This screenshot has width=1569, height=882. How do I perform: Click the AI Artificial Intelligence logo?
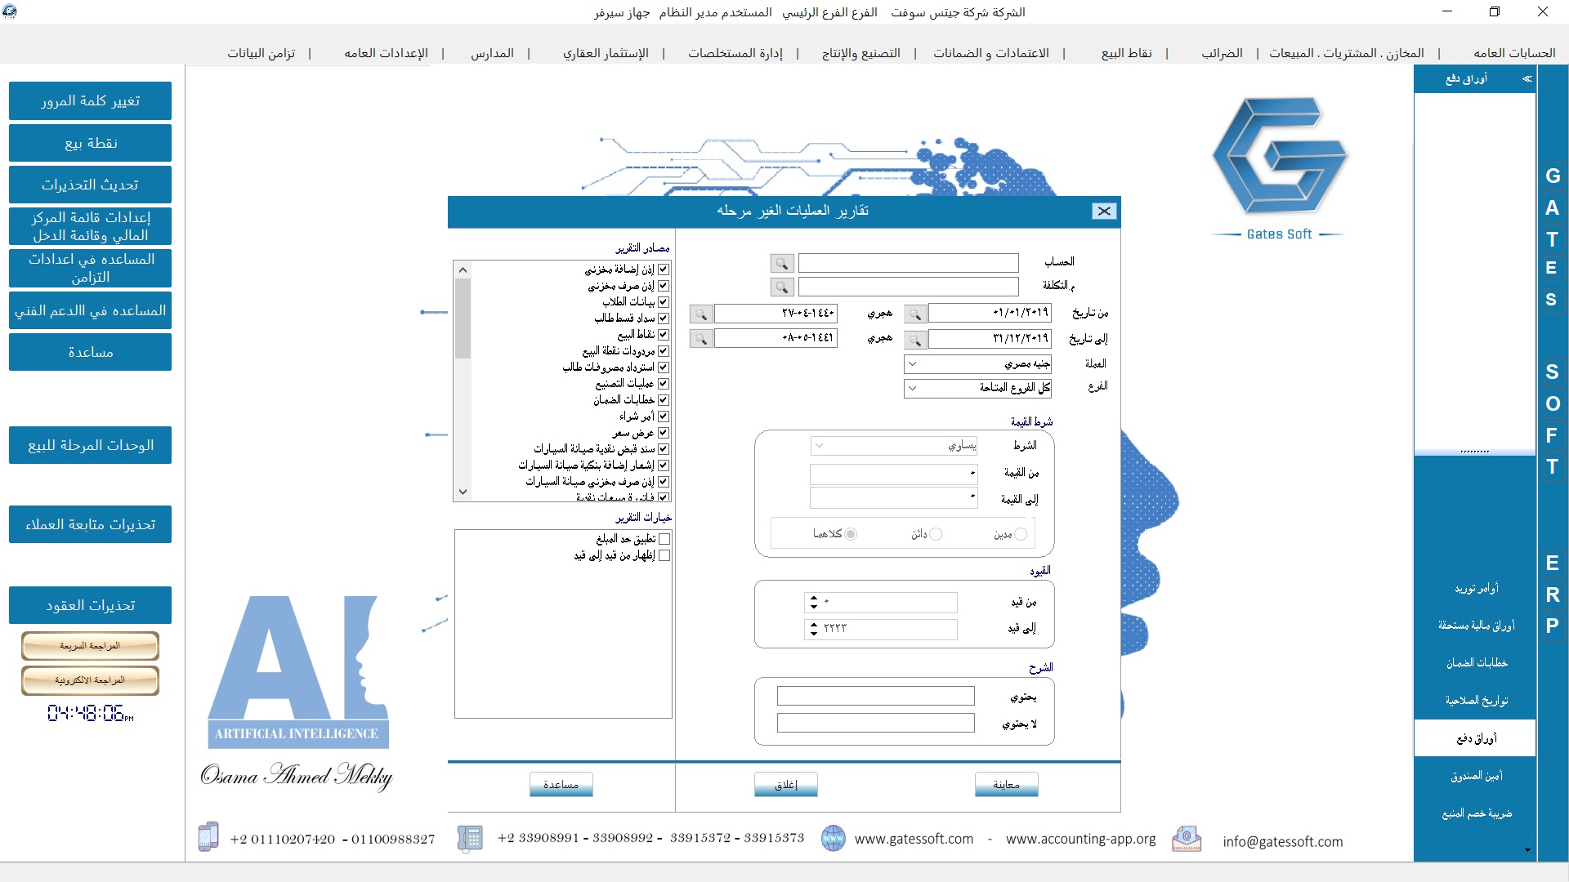(x=297, y=671)
